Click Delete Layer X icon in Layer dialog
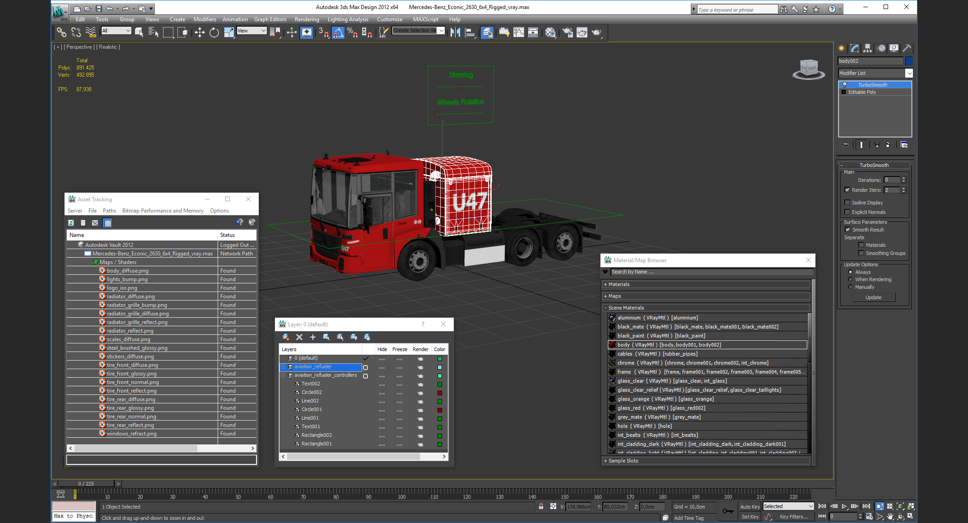The width and height of the screenshot is (968, 523). (x=299, y=337)
